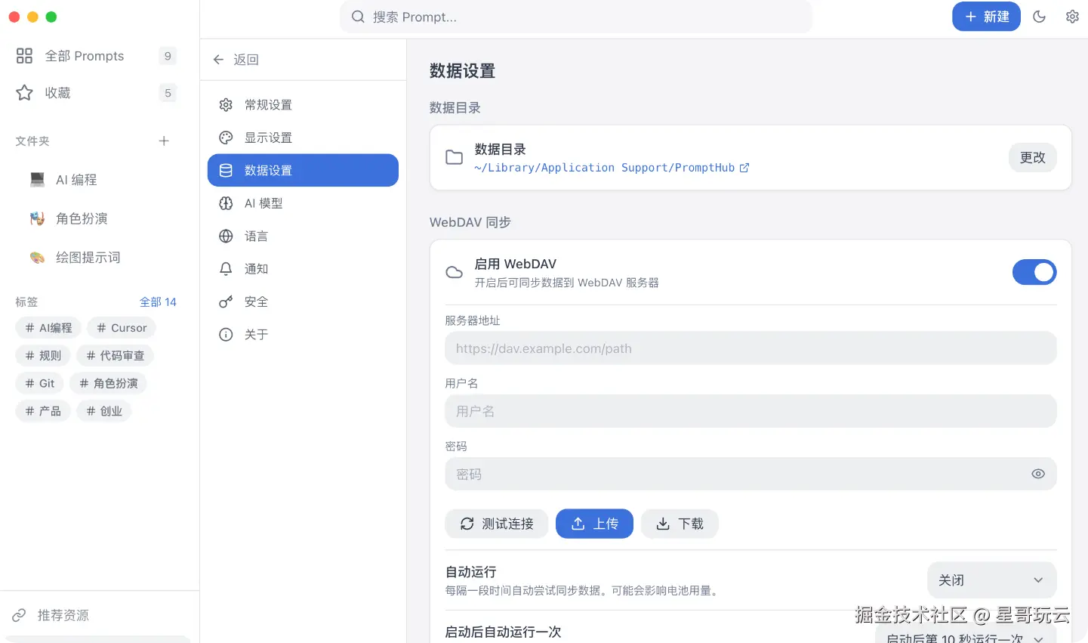This screenshot has height=643, width=1088.
Task: Click the 推荐资源 link icon
Action: coord(19,615)
